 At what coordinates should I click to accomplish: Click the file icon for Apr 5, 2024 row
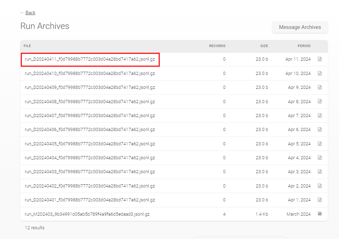tap(319, 144)
